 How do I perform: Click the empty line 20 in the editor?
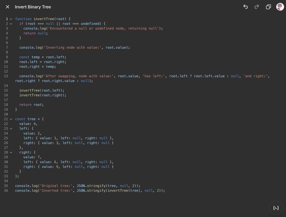pos(79,114)
